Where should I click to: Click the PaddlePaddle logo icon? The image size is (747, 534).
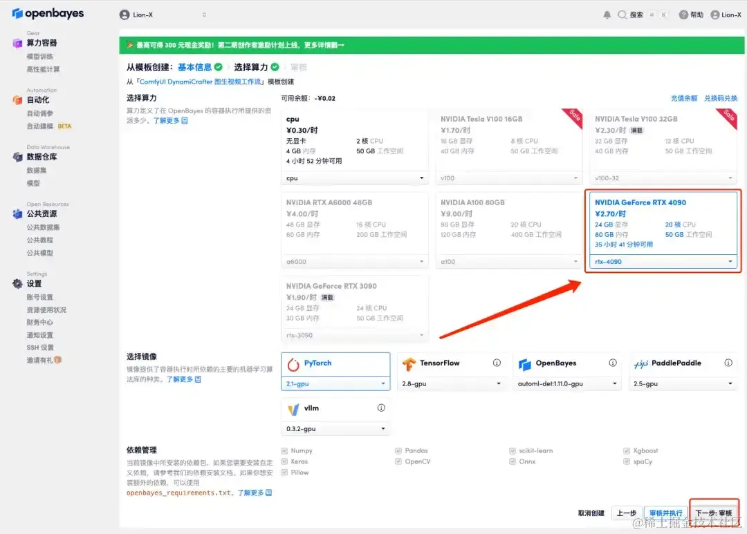[x=640, y=364]
